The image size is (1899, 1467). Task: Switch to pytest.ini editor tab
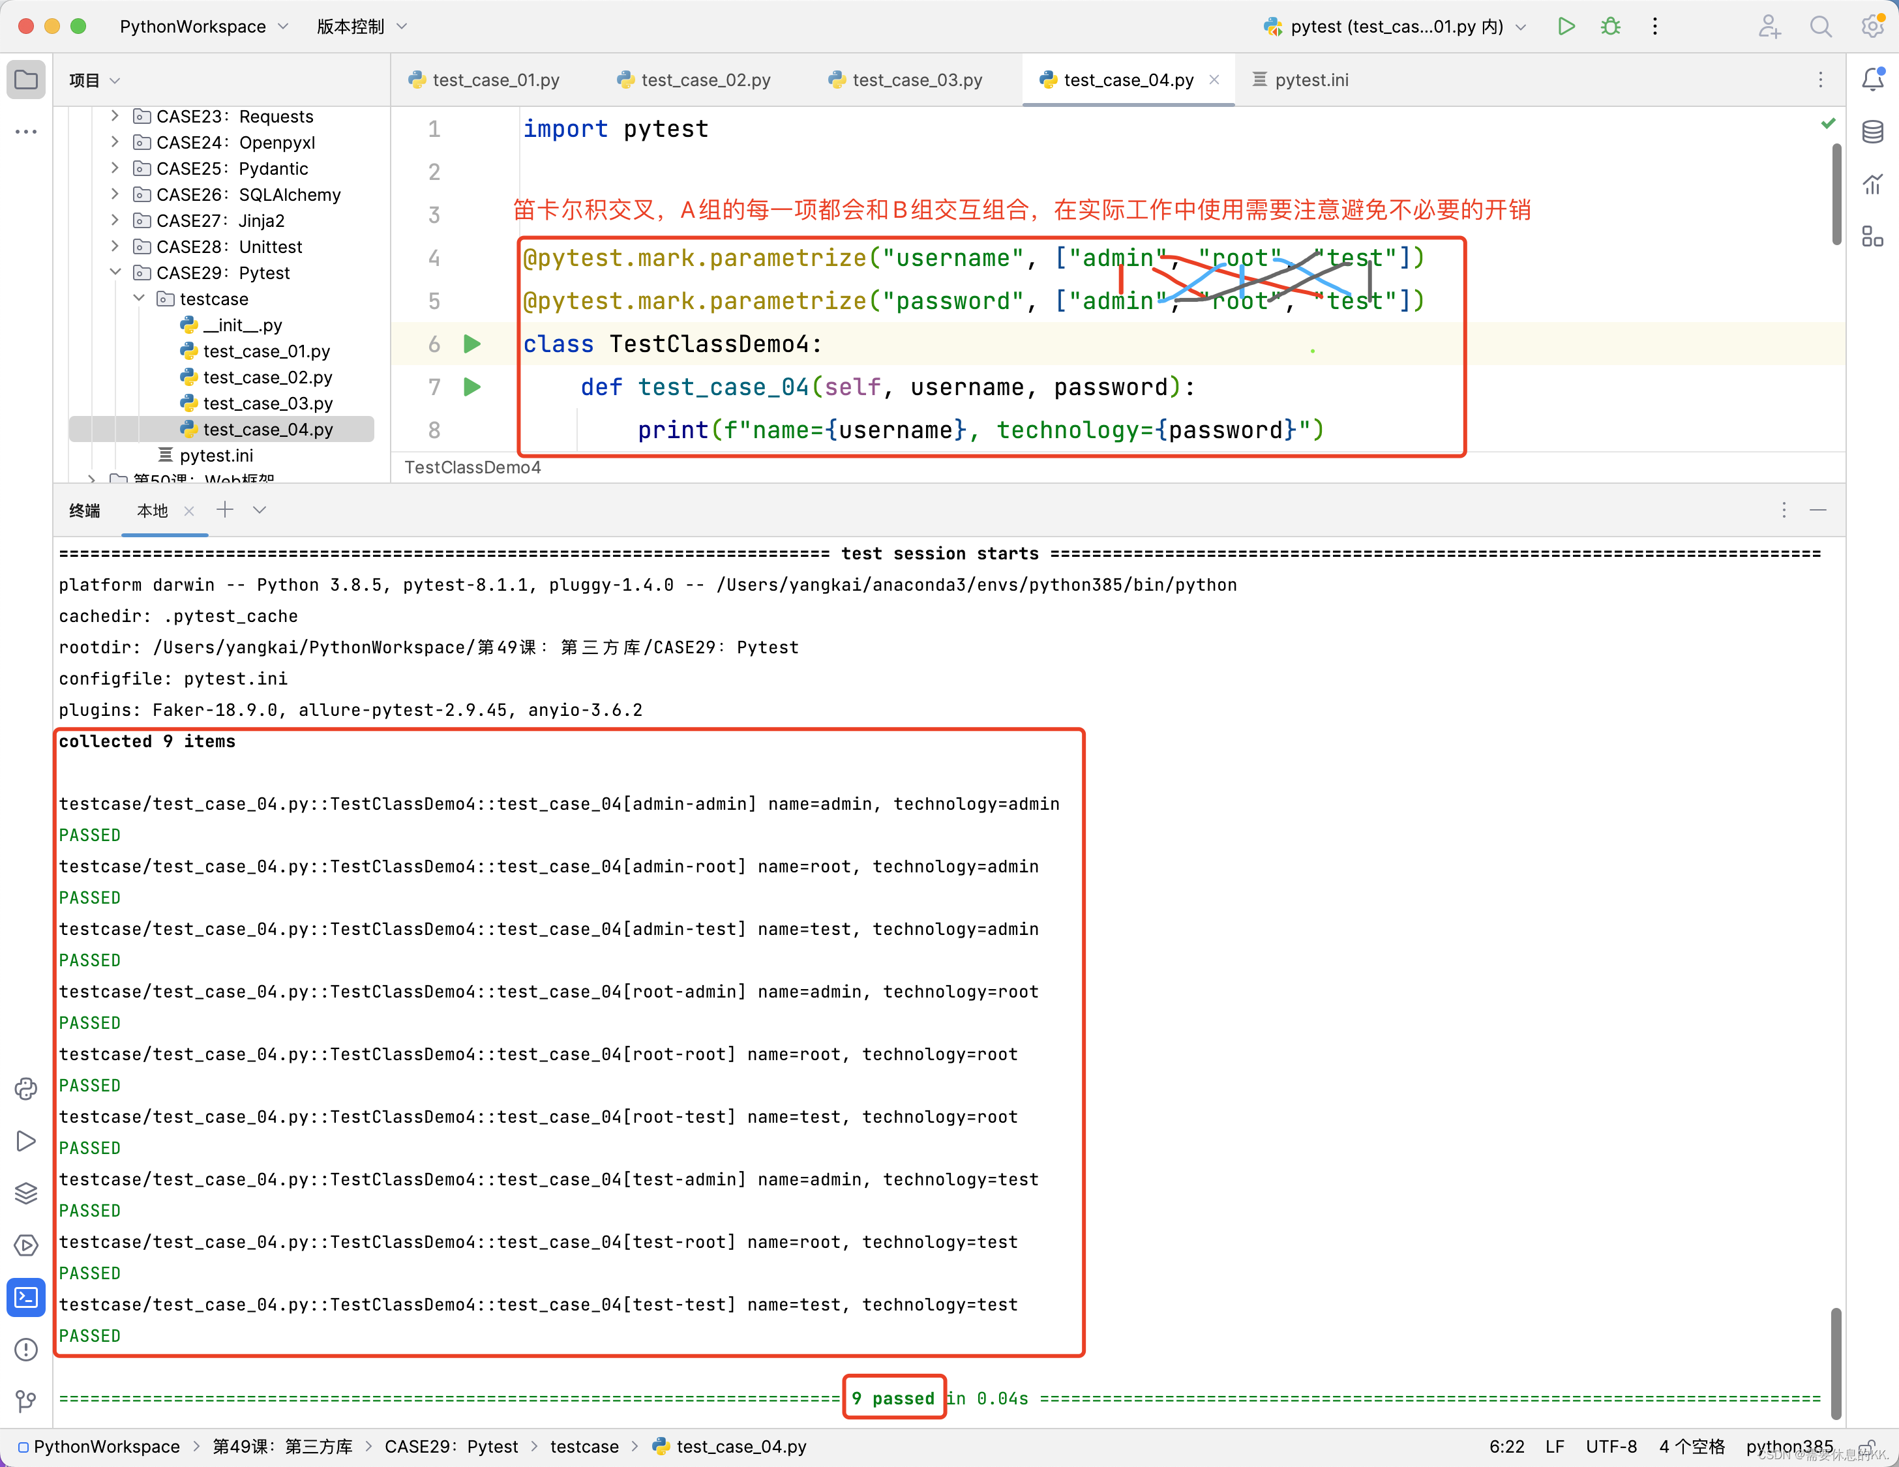(1301, 80)
